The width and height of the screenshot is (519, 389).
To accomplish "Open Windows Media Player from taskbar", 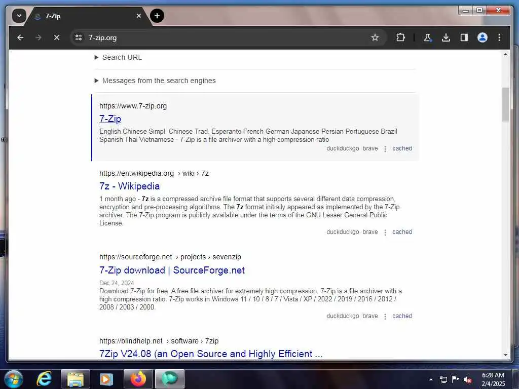I will [106, 379].
